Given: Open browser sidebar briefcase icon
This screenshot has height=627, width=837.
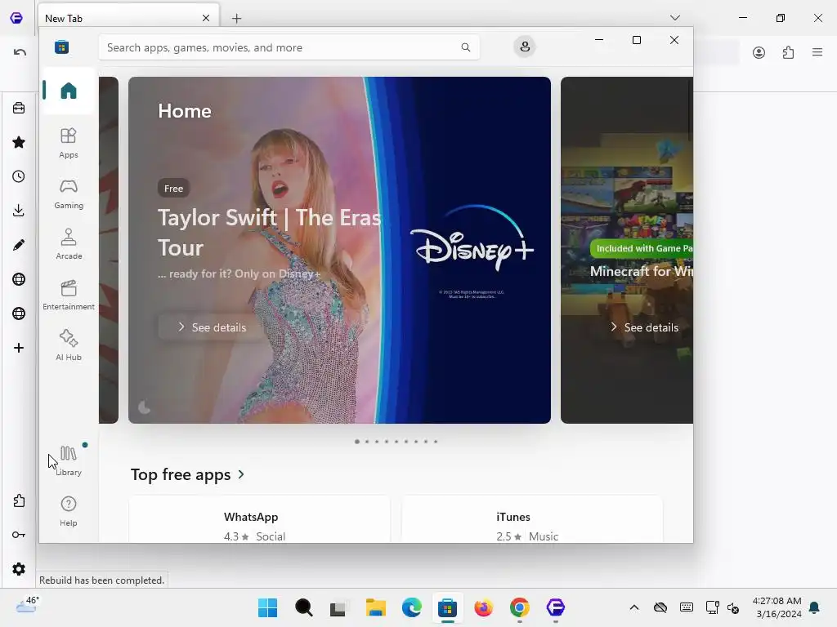Looking at the screenshot, I should tap(19, 109).
